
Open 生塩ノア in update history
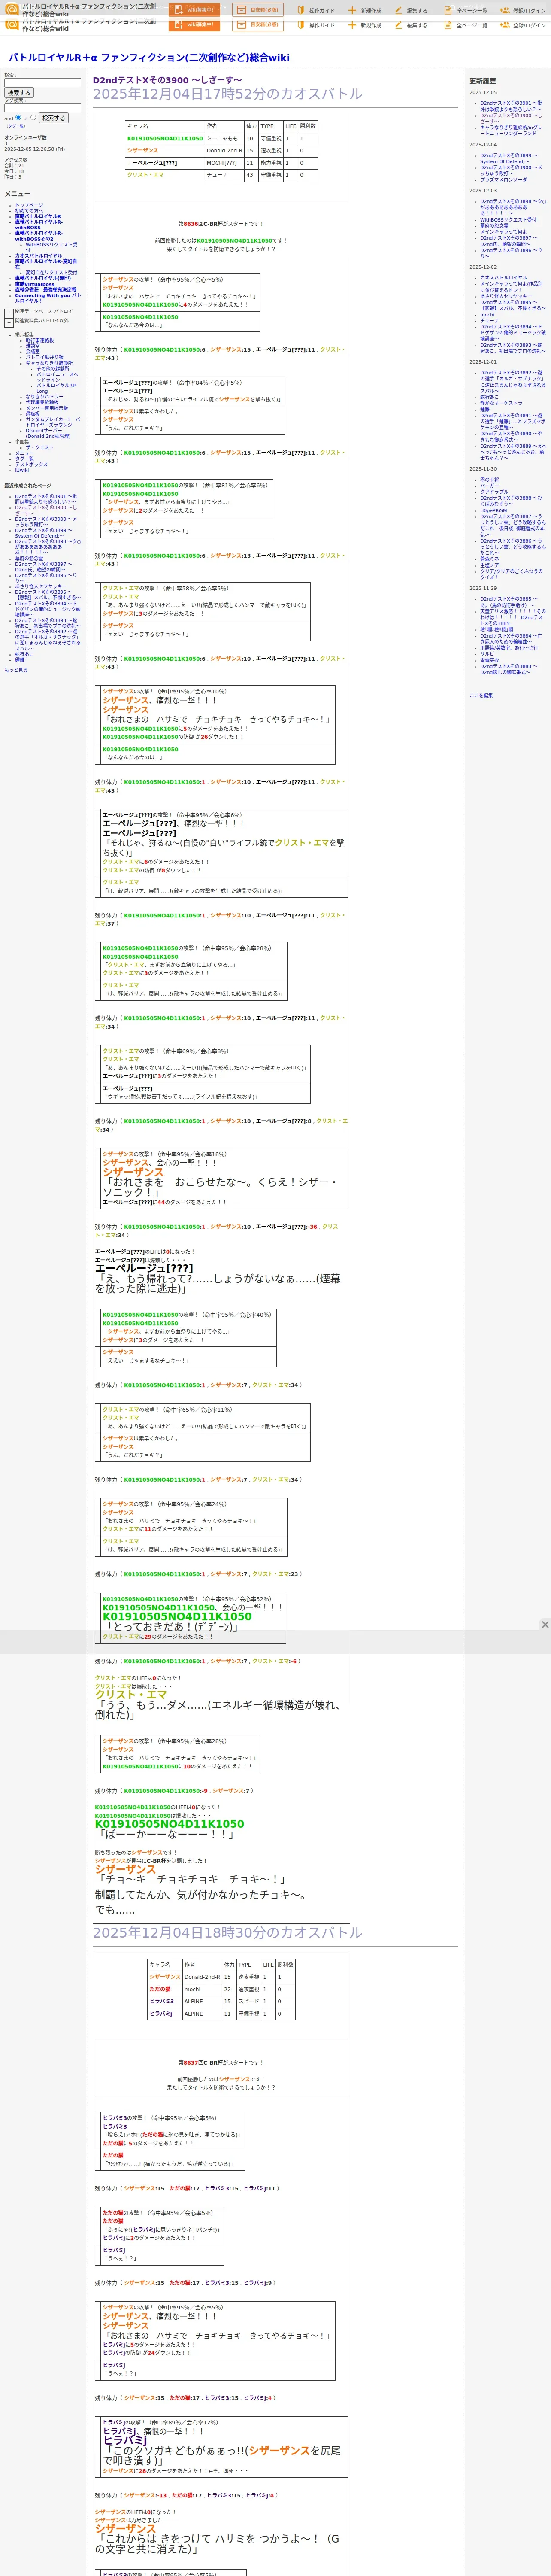[x=489, y=565]
